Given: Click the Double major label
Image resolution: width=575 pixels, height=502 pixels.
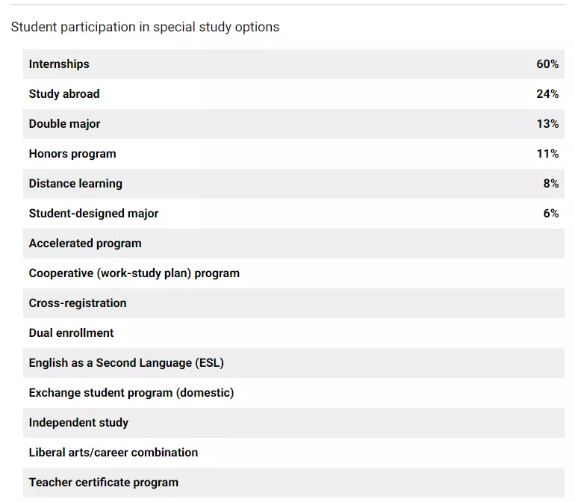Looking at the screenshot, I should click(64, 124).
